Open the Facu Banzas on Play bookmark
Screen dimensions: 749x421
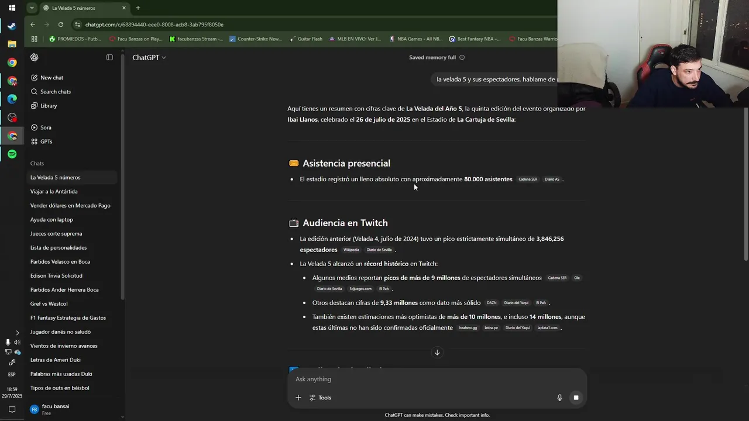pyautogui.click(x=136, y=39)
